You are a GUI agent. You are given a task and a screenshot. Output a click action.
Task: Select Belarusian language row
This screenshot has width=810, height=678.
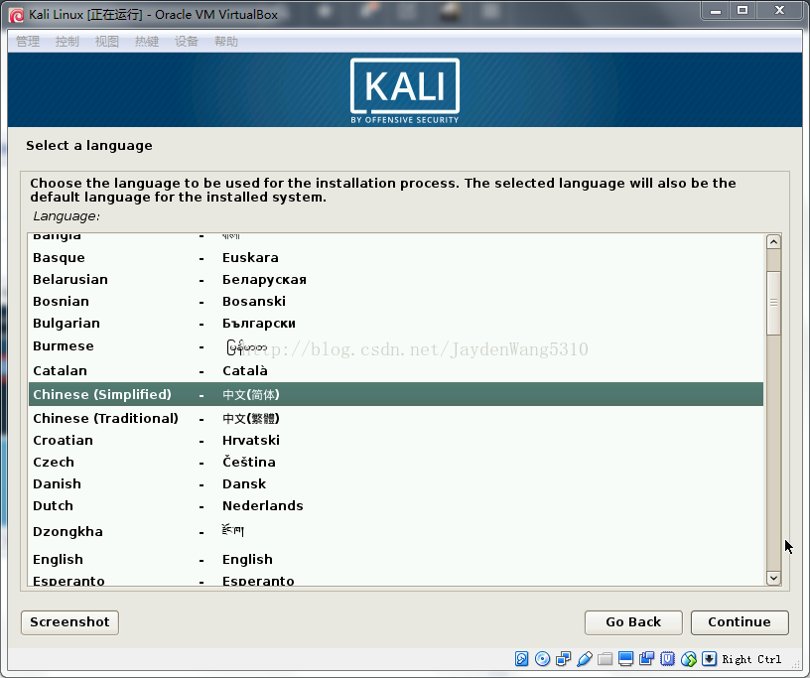(x=396, y=279)
